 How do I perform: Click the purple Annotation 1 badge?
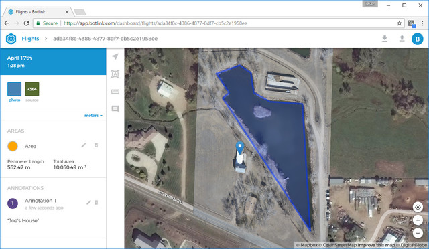(13, 203)
